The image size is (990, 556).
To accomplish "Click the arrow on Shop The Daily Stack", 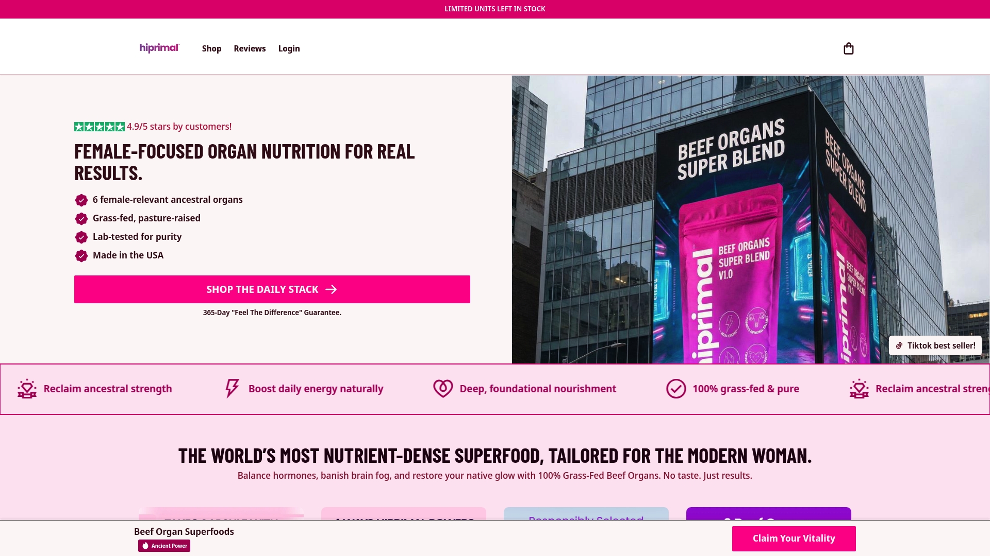I will pos(331,289).
